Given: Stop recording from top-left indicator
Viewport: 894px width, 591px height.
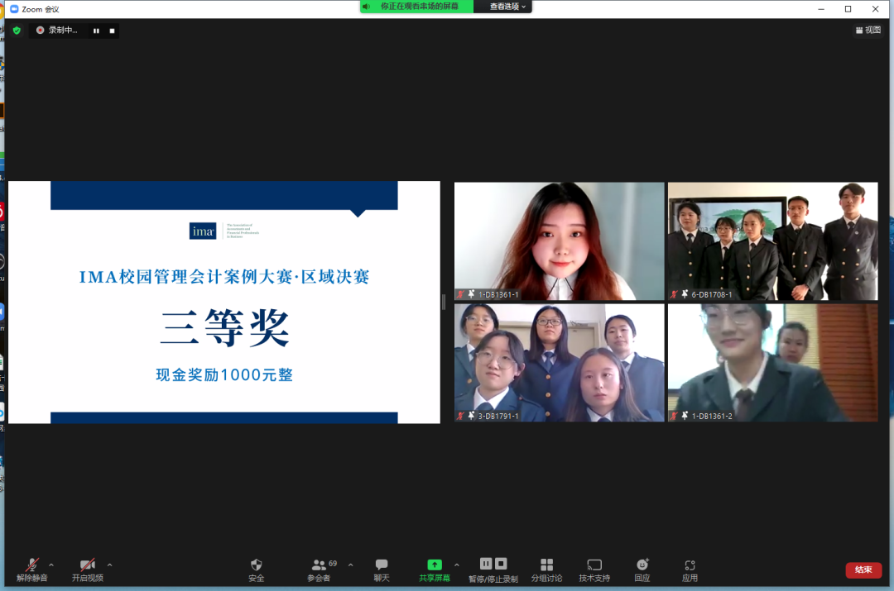Looking at the screenshot, I should pyautogui.click(x=112, y=31).
